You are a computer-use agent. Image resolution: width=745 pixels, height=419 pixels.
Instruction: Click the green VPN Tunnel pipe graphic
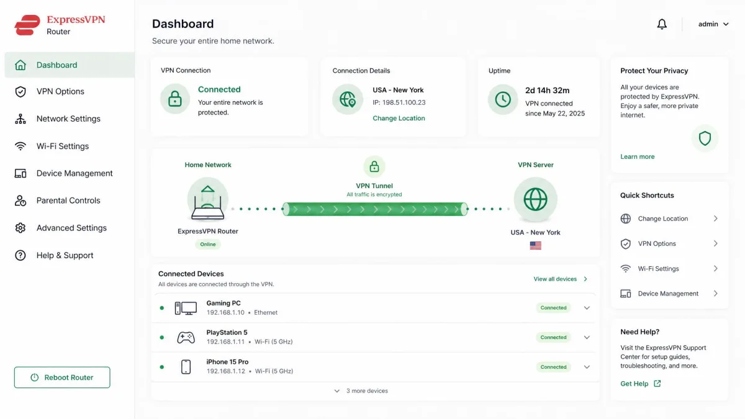375,209
